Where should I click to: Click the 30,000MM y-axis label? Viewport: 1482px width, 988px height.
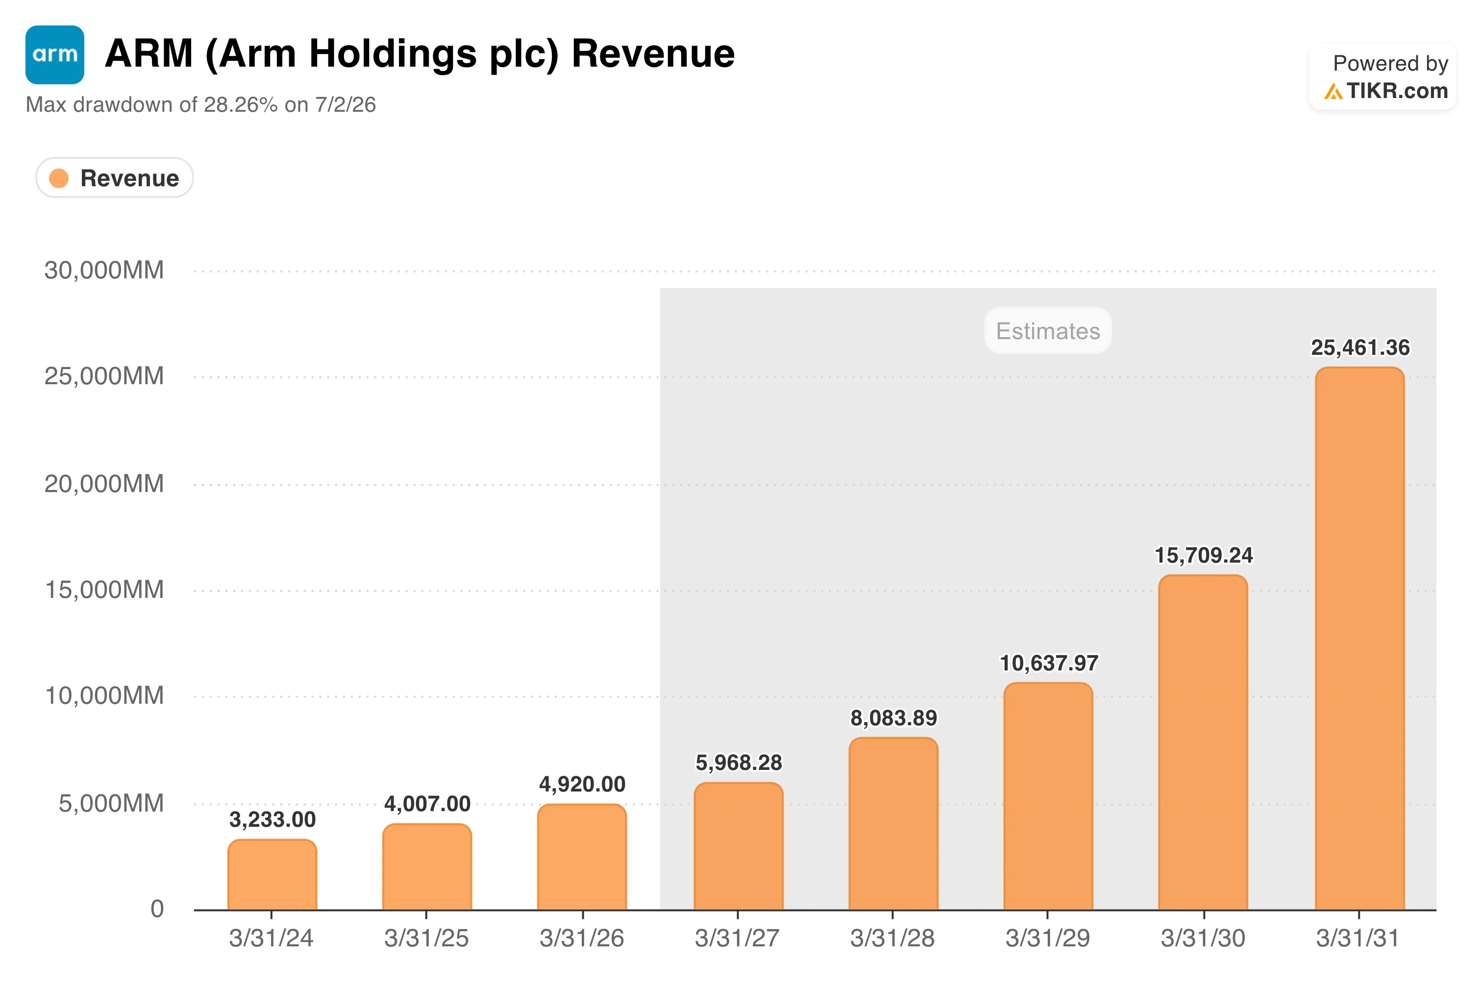(104, 271)
